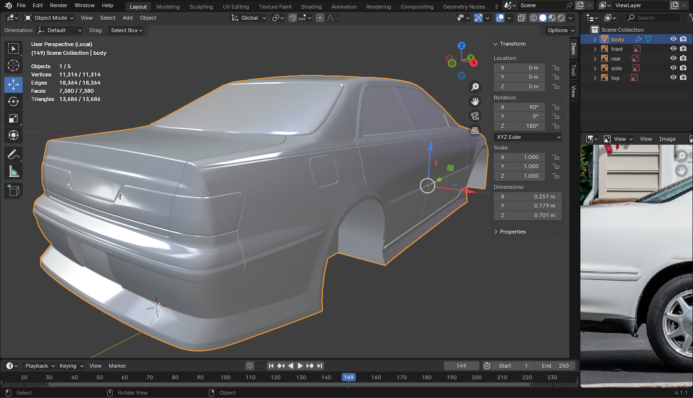Select the Add Cube tool
Viewport: 693px width, 398px height.
coord(13,190)
